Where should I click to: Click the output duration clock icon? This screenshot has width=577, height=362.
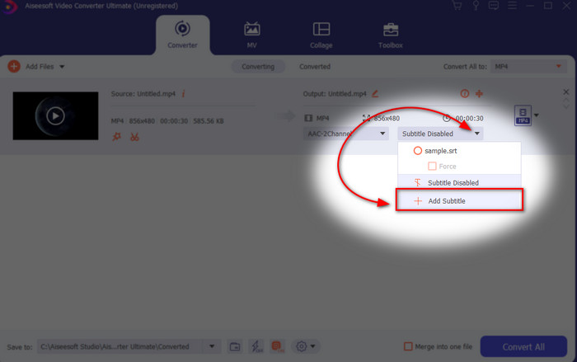[447, 118]
